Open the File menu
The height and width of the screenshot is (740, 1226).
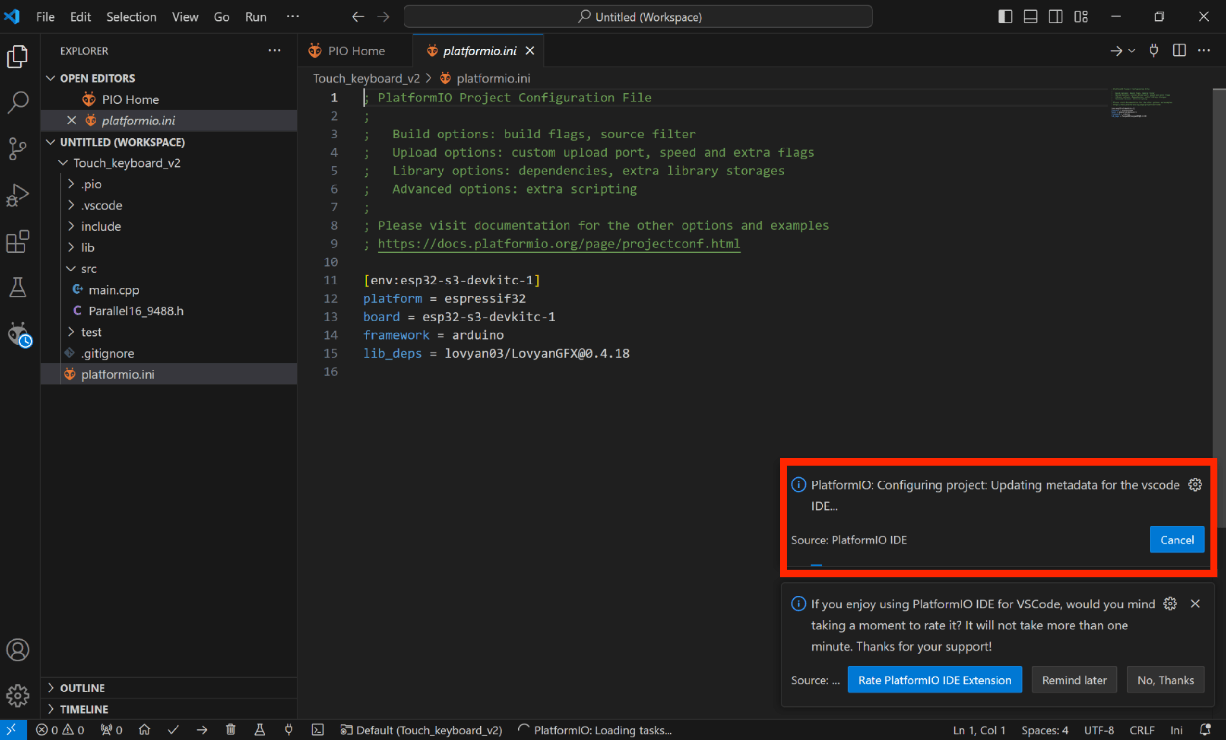click(45, 17)
